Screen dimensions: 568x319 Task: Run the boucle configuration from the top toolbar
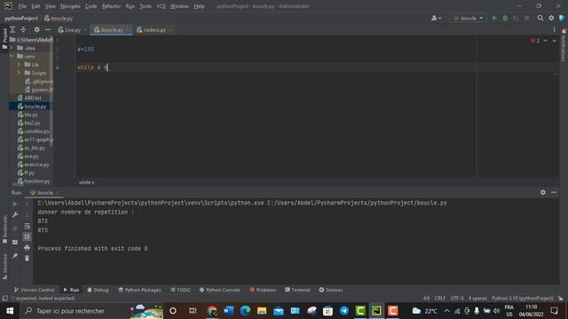click(x=494, y=18)
